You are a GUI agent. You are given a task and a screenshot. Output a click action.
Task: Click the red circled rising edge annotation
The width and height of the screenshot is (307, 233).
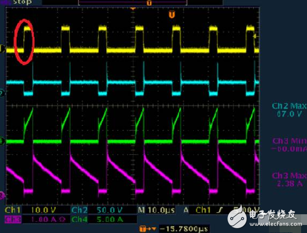coord(24,42)
